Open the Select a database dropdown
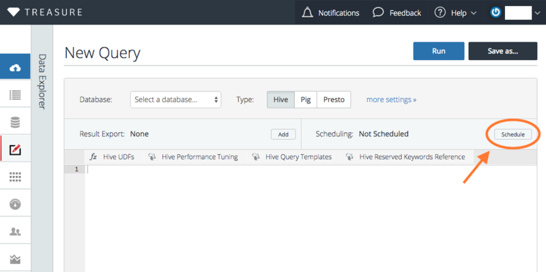546x272 pixels. click(x=176, y=100)
